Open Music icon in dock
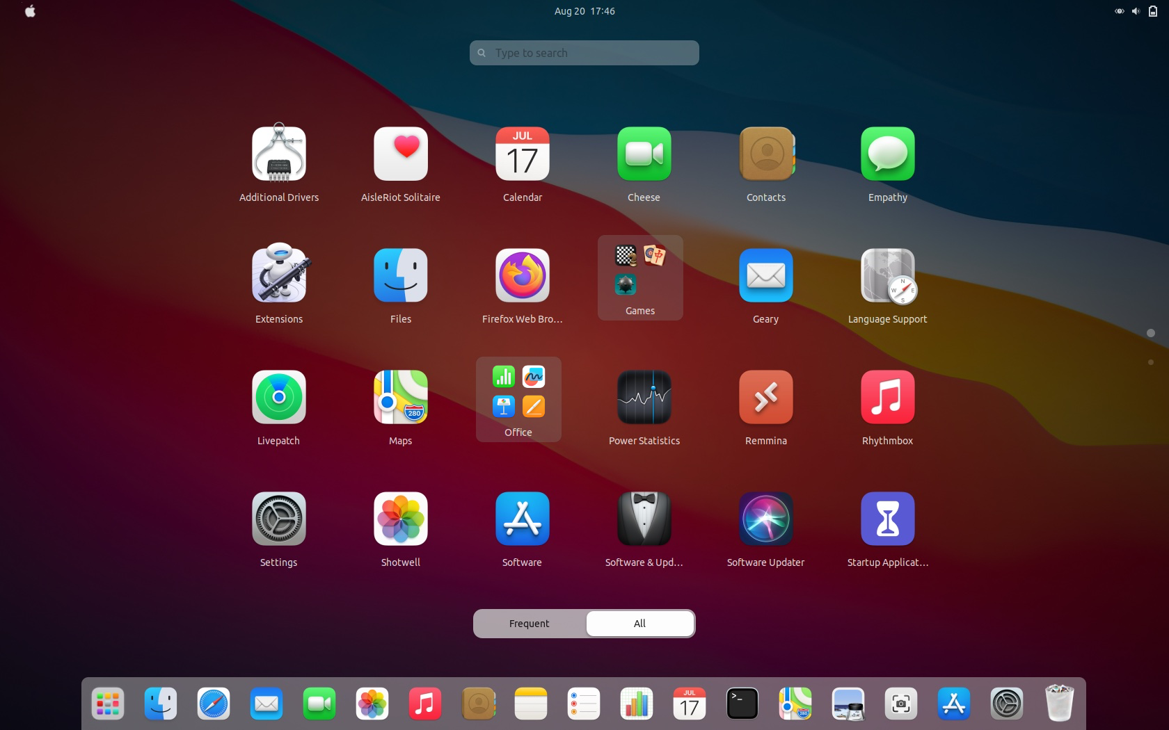The image size is (1169, 730). pos(425,704)
